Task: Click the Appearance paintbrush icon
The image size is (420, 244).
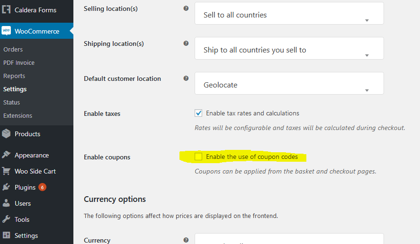Action: coord(6,155)
